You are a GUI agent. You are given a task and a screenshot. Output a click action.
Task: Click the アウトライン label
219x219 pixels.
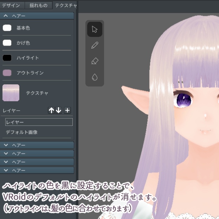tap(30, 73)
